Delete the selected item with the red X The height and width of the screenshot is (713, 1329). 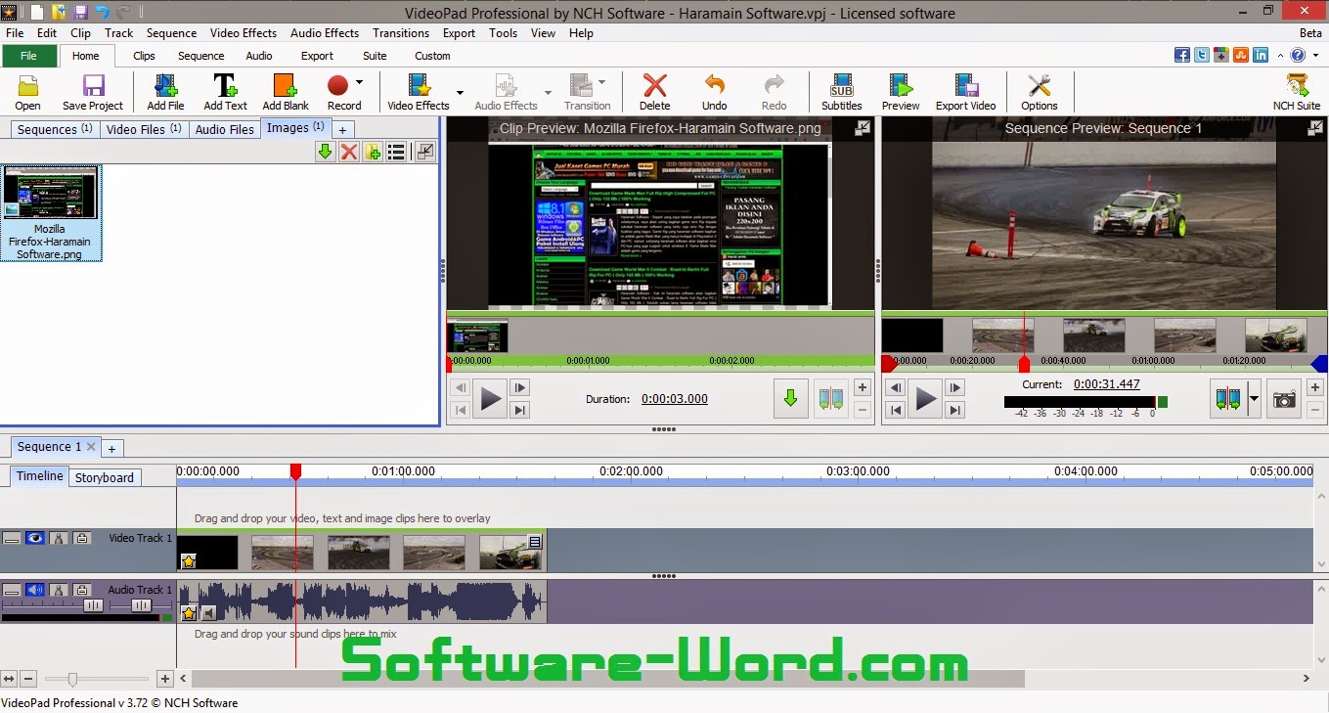(654, 93)
